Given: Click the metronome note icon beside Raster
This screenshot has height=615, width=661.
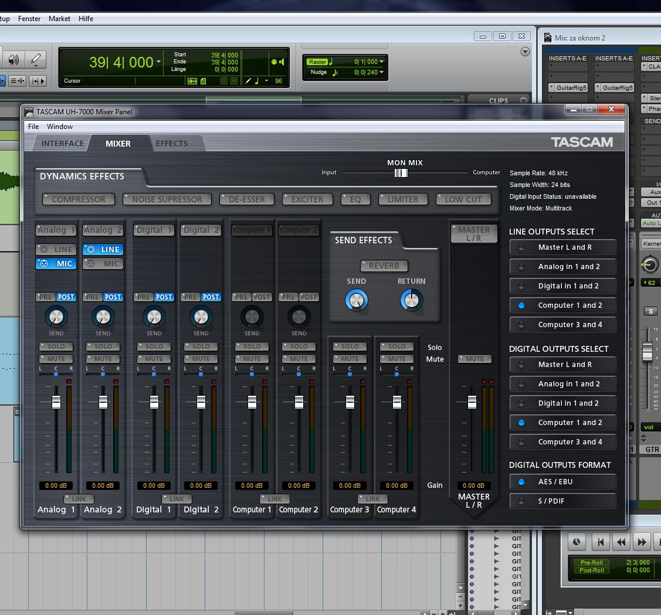Looking at the screenshot, I should (331, 62).
